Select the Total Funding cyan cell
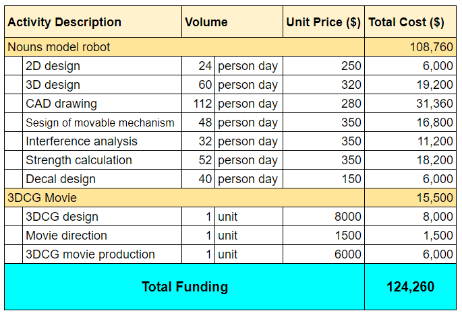Screen dimensions: 462x315 (x=184, y=287)
